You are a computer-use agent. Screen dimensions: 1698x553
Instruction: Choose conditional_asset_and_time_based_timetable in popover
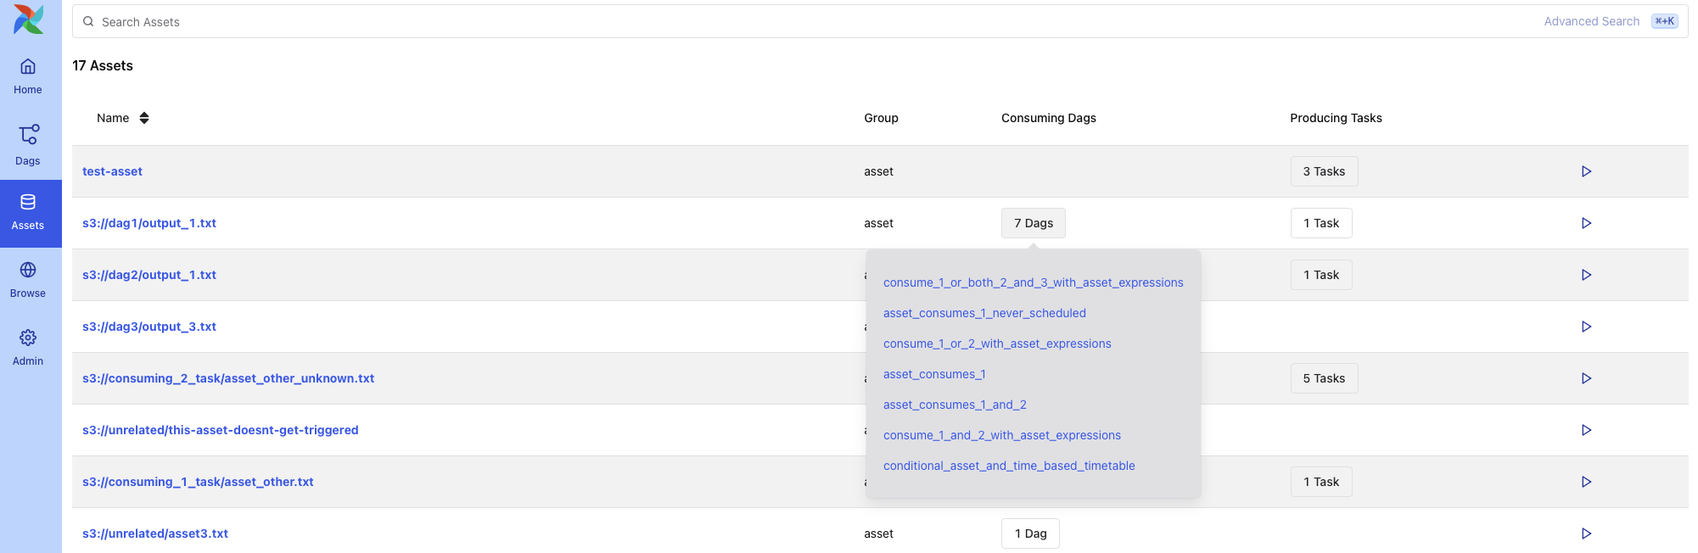click(x=1008, y=466)
